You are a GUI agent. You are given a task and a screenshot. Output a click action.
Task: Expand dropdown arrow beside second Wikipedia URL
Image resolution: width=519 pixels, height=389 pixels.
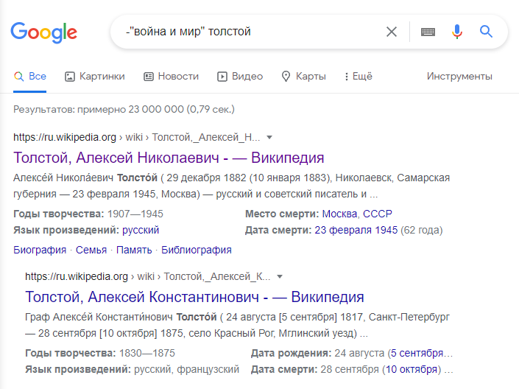pos(280,276)
